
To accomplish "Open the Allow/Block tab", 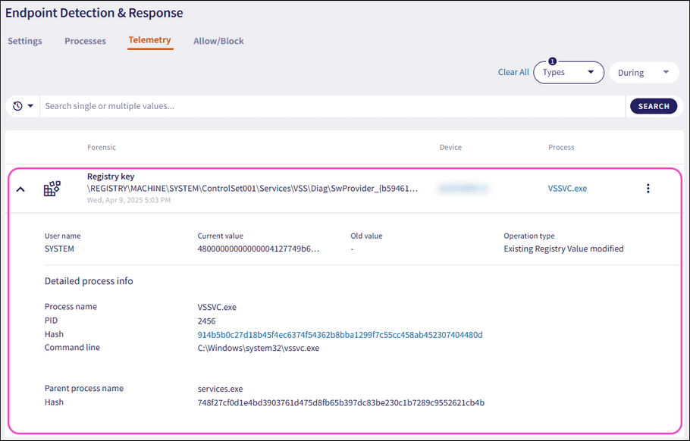I will 218,41.
